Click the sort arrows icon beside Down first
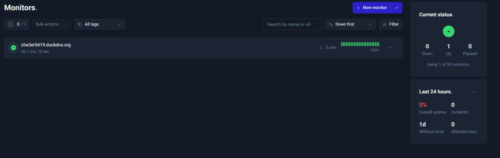This screenshot has width=500, height=158. 331,24
